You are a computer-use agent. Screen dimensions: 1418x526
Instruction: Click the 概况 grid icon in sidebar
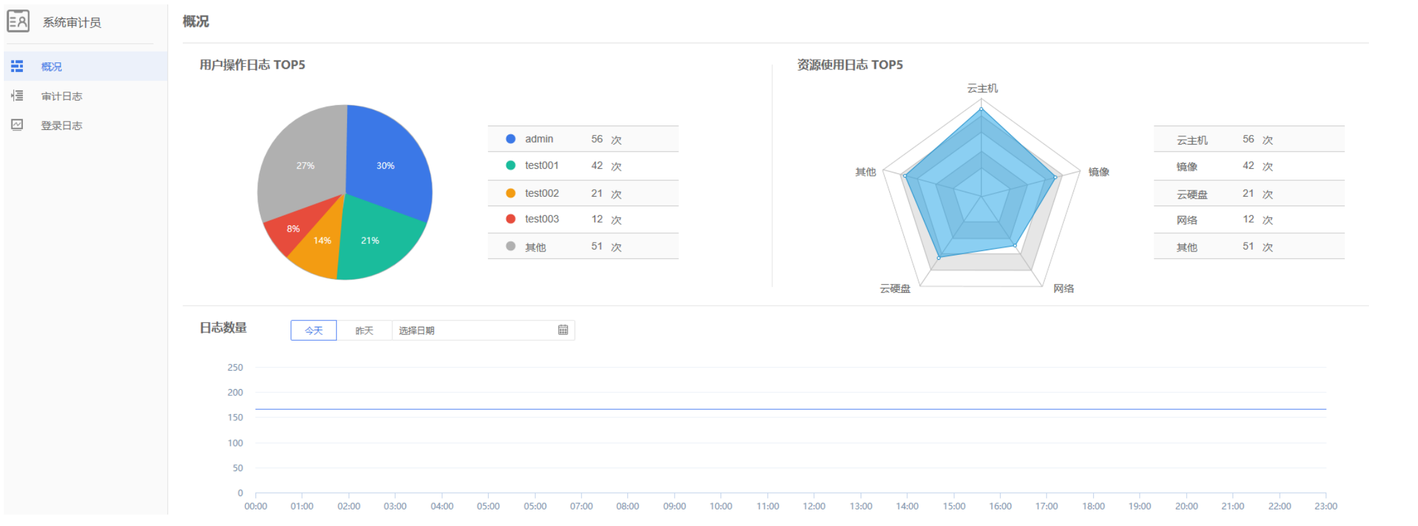point(17,66)
